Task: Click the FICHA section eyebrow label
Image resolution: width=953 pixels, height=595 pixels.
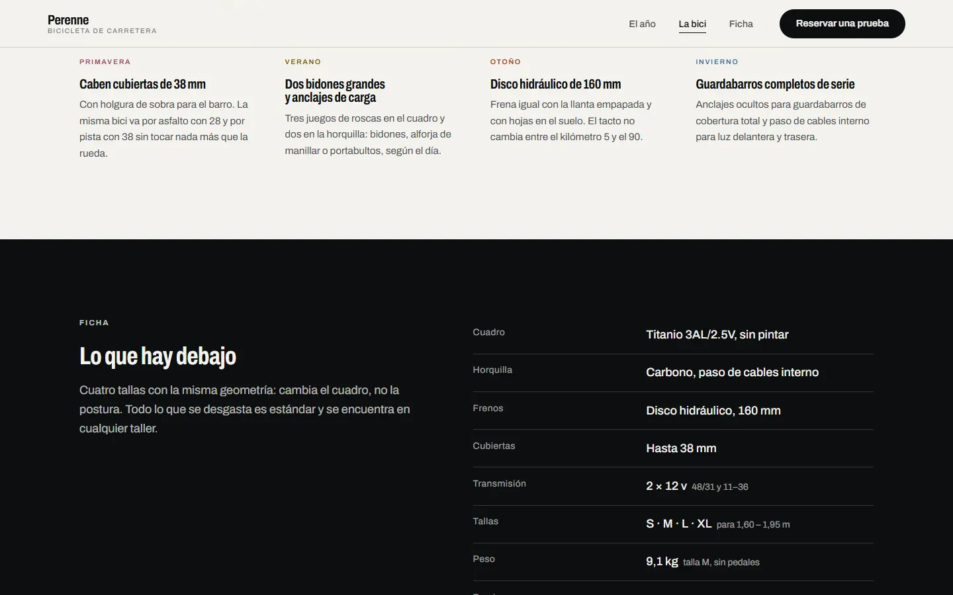Action: 94,323
